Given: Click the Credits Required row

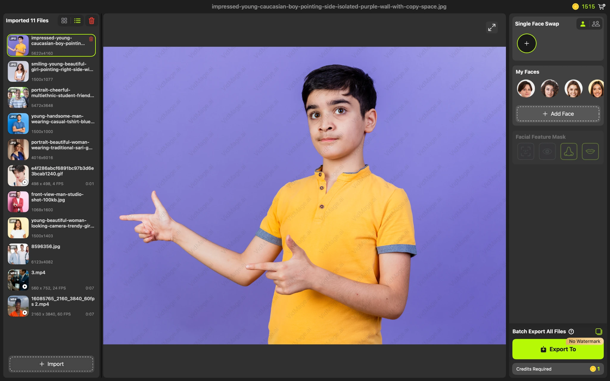Looking at the screenshot, I should pyautogui.click(x=558, y=369).
